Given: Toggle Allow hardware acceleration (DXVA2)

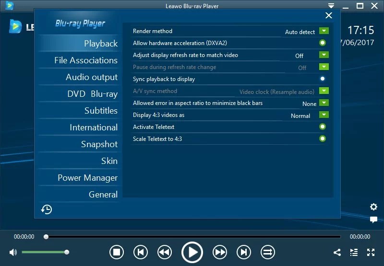Looking at the screenshot, I should (323, 43).
